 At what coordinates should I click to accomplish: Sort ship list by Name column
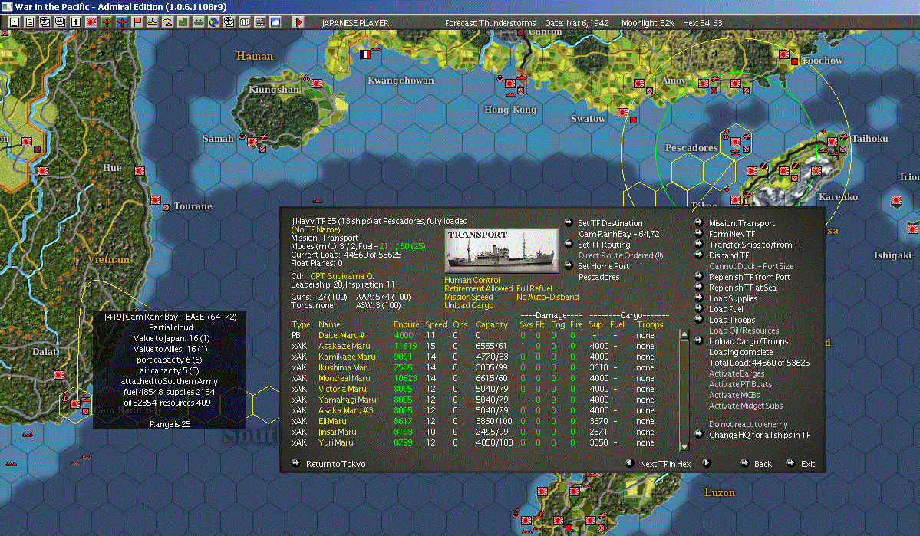click(329, 324)
